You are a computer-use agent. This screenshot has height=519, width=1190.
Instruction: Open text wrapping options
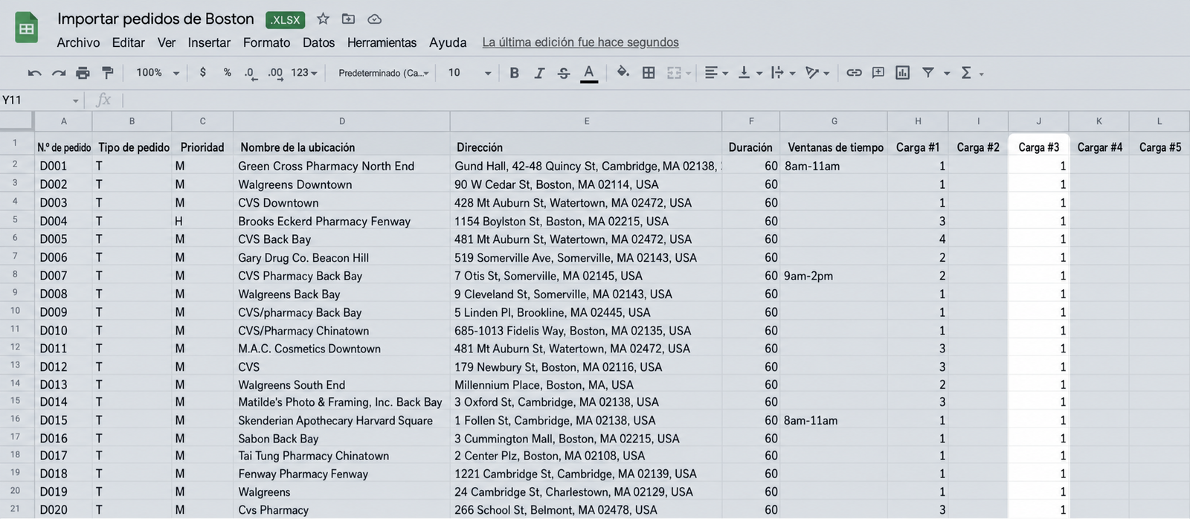[x=782, y=73]
